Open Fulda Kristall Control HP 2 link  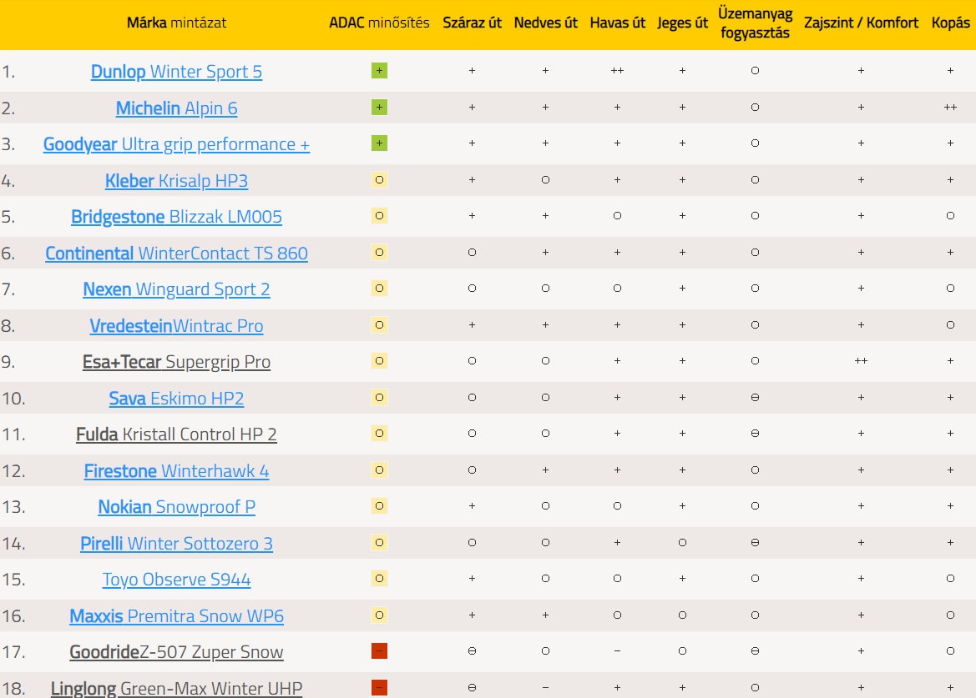(x=176, y=434)
